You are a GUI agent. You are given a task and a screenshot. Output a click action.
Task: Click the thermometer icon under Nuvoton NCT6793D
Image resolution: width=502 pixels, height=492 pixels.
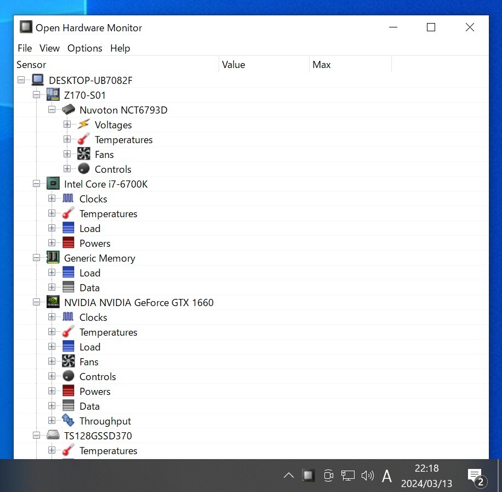83,139
